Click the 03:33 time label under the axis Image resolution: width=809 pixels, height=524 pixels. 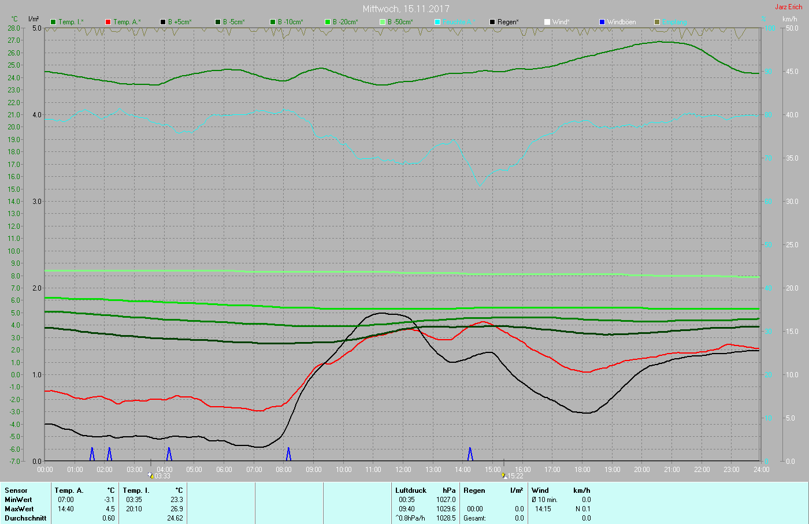point(162,476)
